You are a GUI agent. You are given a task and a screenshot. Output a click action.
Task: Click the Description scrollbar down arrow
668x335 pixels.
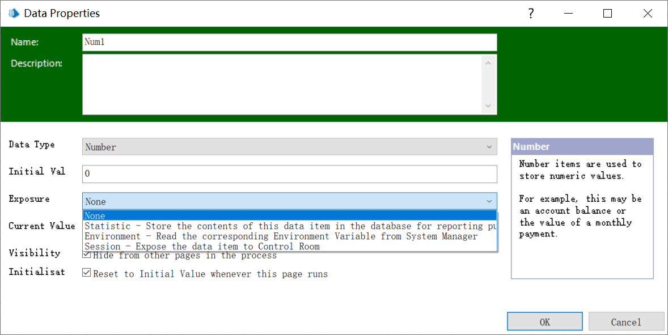[488, 105]
